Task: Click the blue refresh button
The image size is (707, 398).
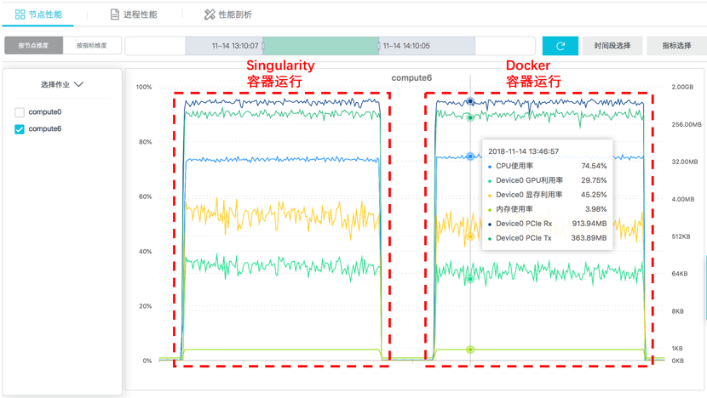Action: 560,46
